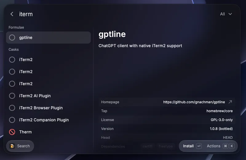Screen dimensions: 246x160
Task: Click the Formulae section header
Action: tap(16, 27)
